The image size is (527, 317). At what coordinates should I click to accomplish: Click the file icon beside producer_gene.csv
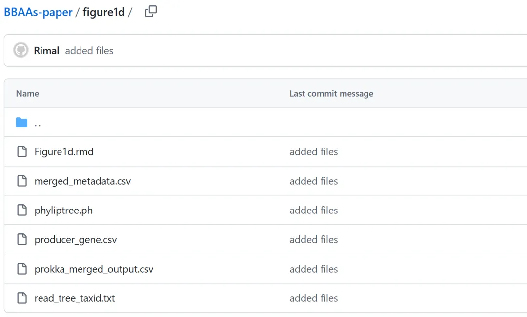click(21, 240)
